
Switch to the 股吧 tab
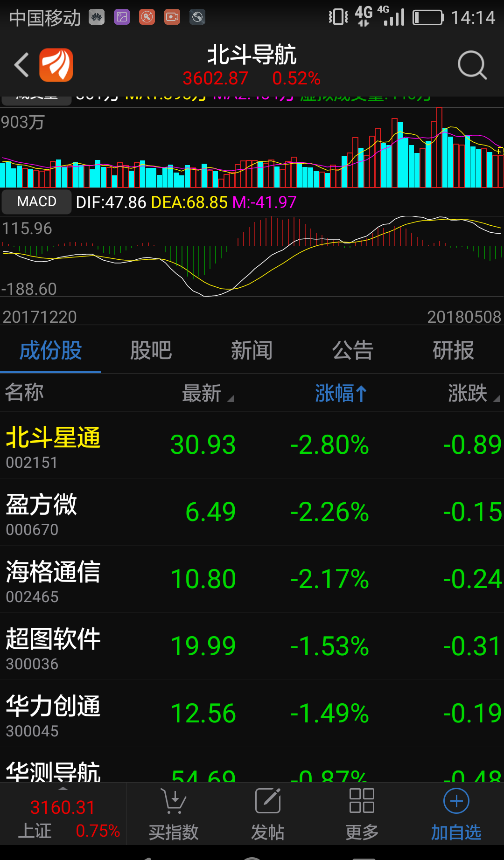click(x=151, y=350)
